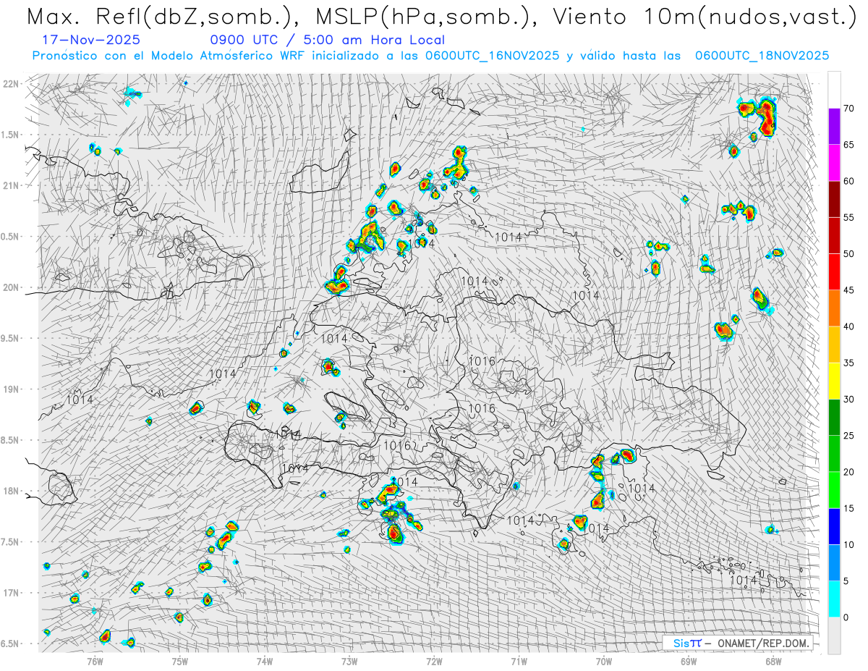The height and width of the screenshot is (671, 868).
Task: Click the colorbar value label '30'
Action: point(849,400)
